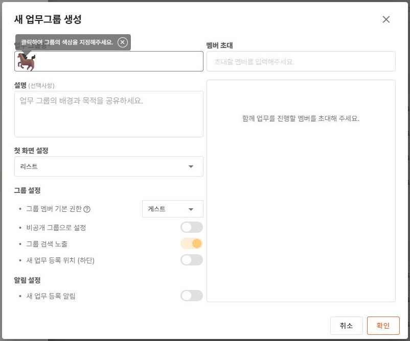410x341 pixels.
Task: Enable 비공개 그룹으로 설정 toggle
Action: click(192, 227)
